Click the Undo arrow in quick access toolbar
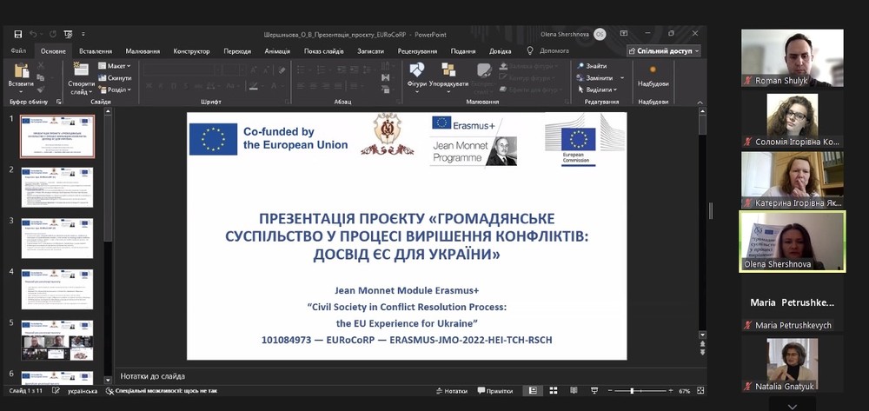869x411 pixels. point(33,35)
